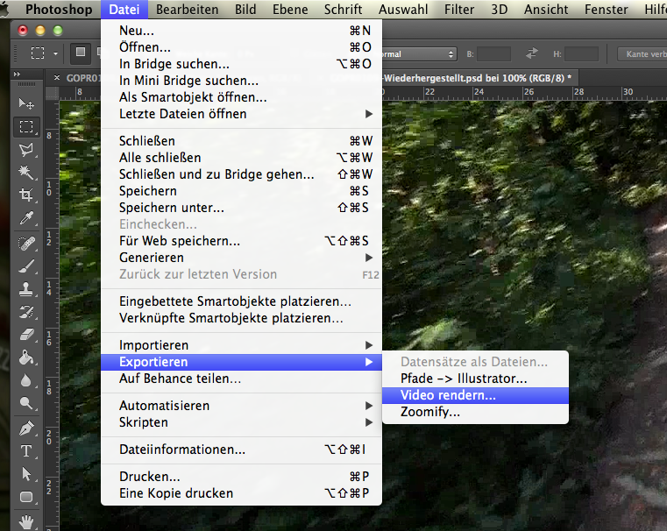
Task: Click Speichern menu item
Action: (241, 191)
